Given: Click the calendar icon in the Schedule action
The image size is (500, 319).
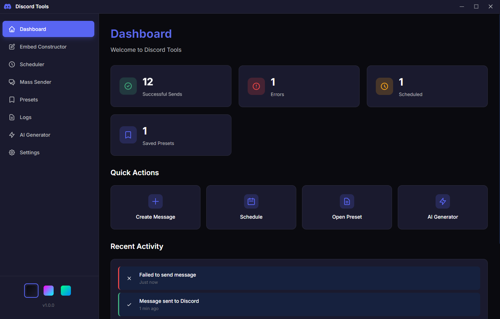Looking at the screenshot, I should click(x=251, y=201).
